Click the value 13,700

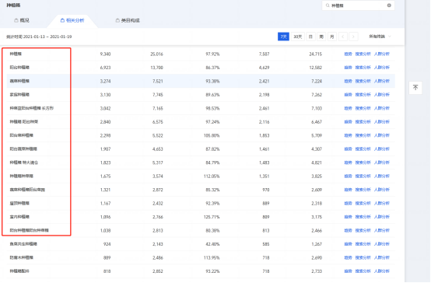click(156, 68)
